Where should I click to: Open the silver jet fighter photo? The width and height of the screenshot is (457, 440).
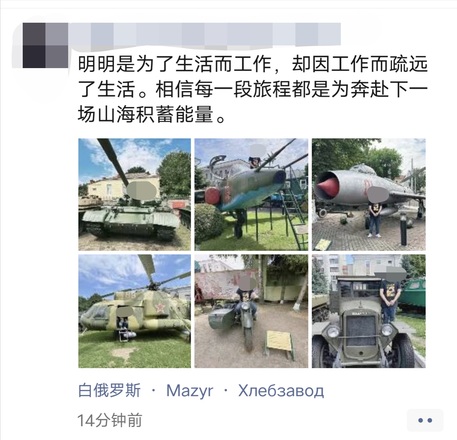(369, 194)
